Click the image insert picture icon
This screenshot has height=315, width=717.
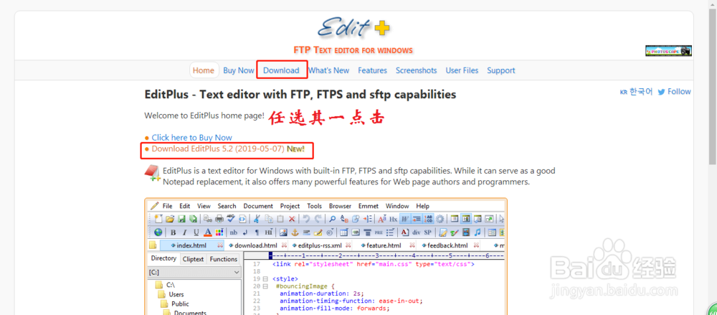point(283,232)
